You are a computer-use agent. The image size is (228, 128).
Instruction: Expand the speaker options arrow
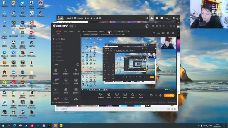coord(144,95)
